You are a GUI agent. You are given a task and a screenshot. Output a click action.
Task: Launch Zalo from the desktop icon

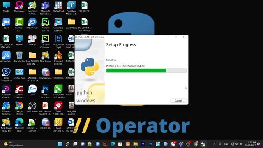click(x=32, y=90)
